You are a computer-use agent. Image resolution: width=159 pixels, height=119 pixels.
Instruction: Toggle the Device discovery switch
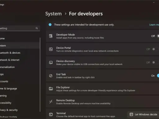point(156,62)
